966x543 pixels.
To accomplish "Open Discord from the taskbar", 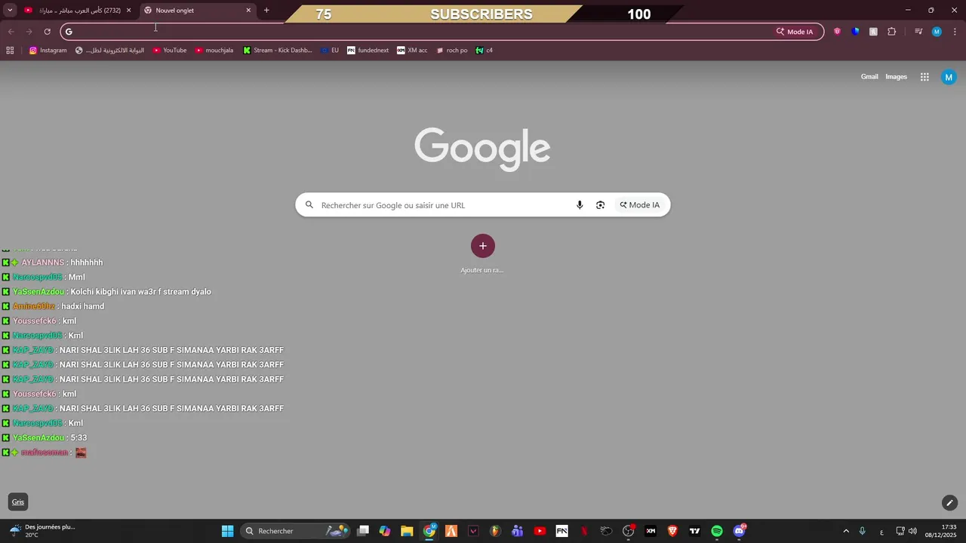I will pos(739,531).
